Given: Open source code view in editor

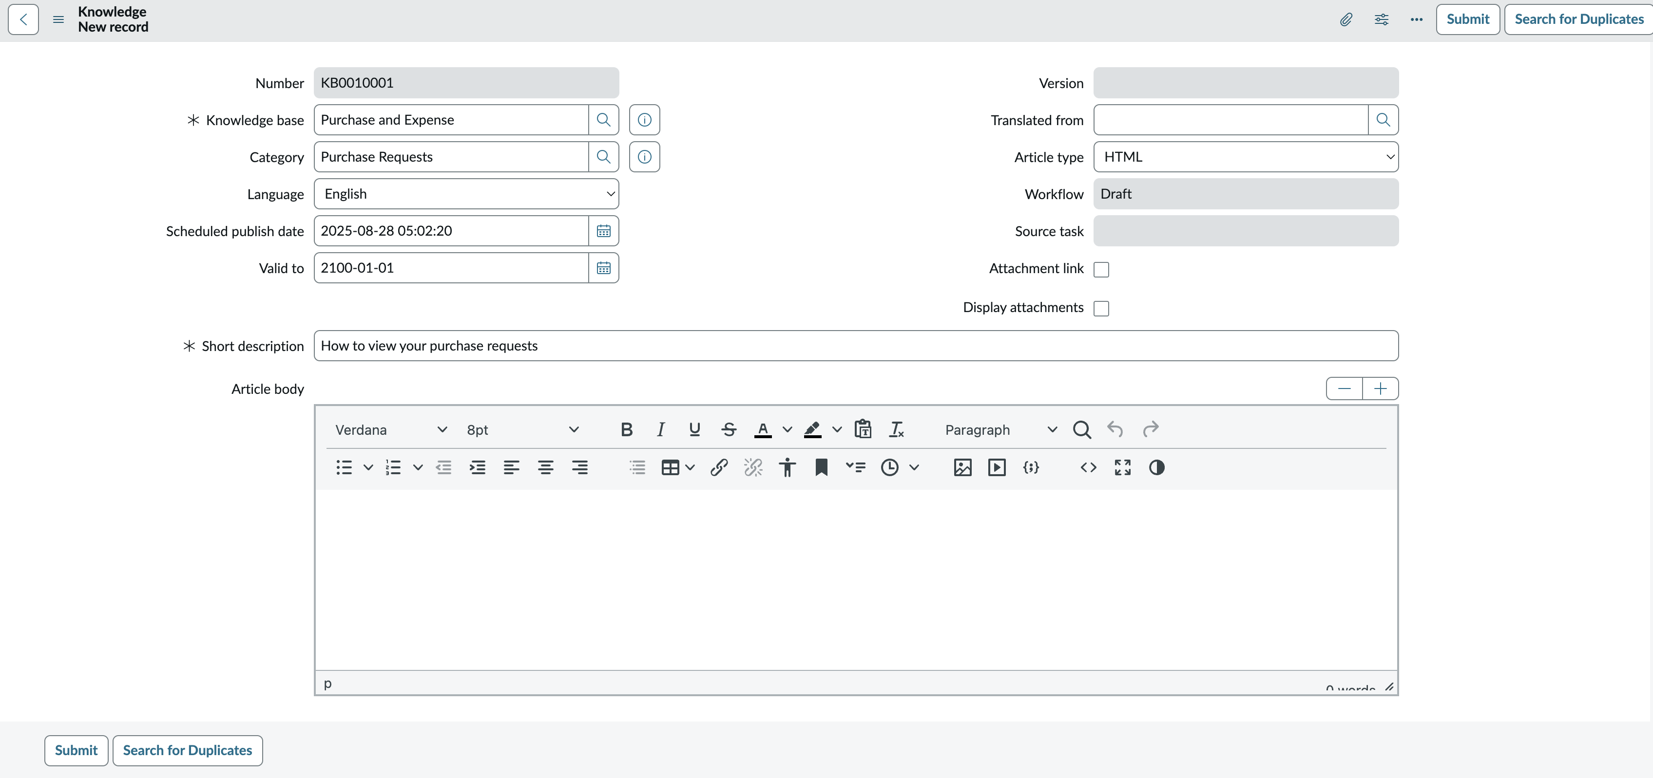Looking at the screenshot, I should 1088,468.
